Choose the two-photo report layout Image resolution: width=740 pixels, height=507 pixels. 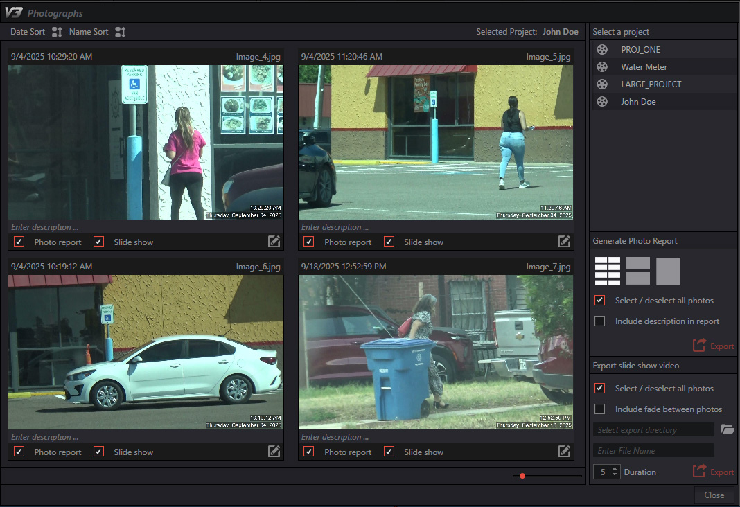point(637,272)
